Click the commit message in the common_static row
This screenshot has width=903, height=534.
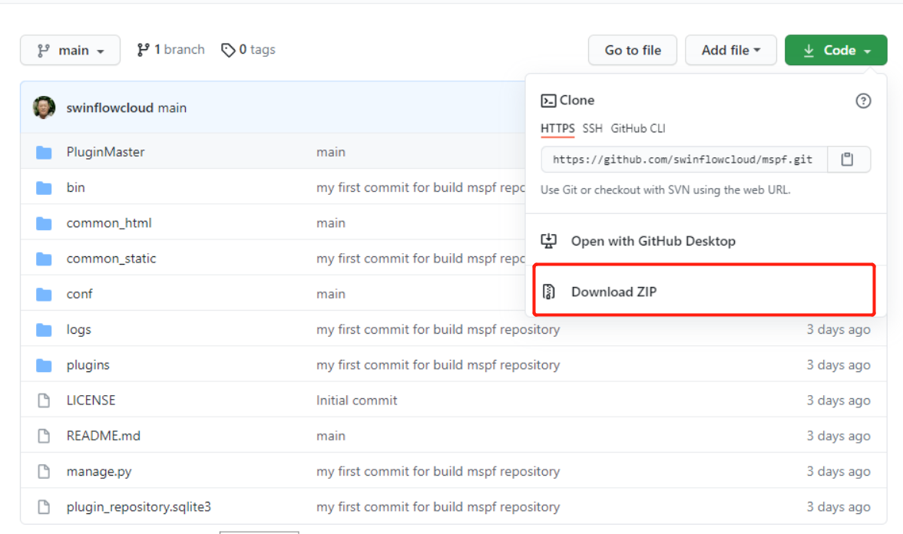(x=421, y=259)
